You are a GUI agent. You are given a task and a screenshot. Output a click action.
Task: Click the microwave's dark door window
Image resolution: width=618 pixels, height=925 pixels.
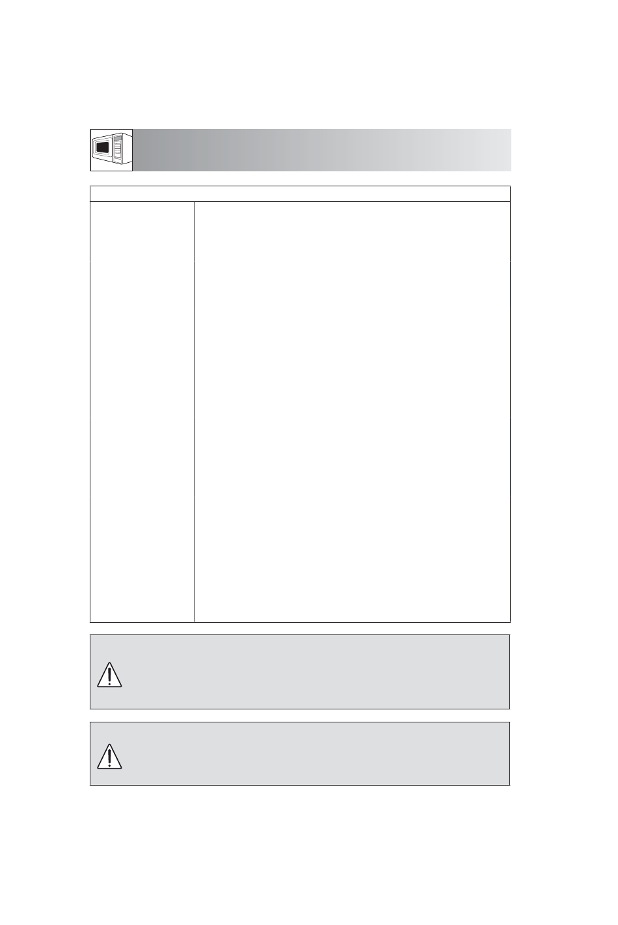point(103,149)
